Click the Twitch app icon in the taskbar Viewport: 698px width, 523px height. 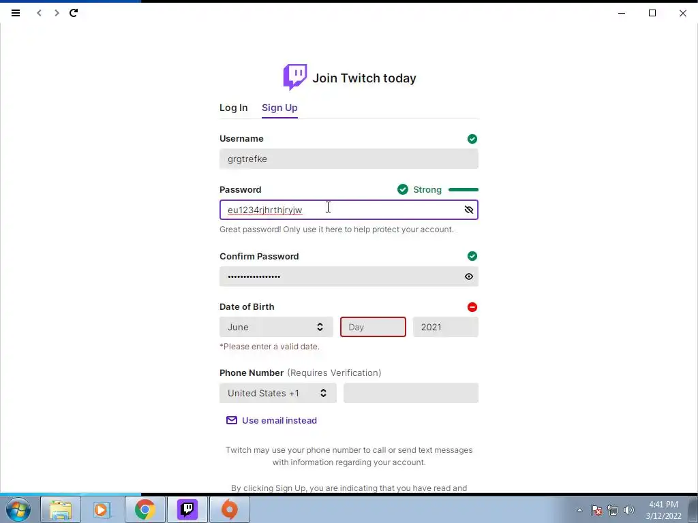(187, 509)
